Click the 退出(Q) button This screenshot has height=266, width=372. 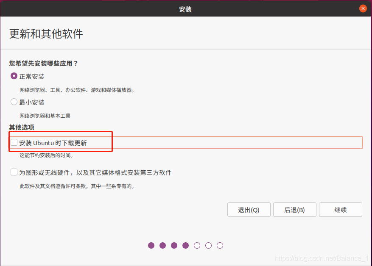point(249,210)
